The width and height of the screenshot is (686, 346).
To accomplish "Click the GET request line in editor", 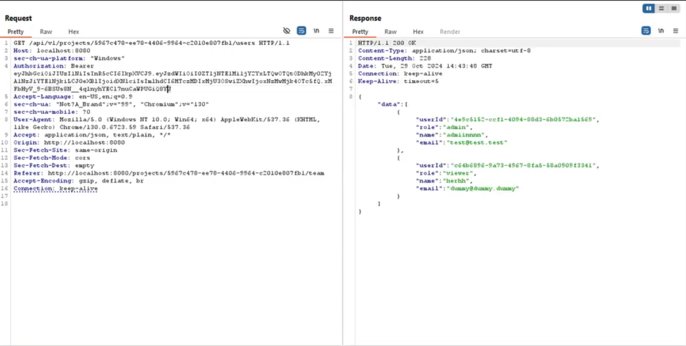I will 151,43.
